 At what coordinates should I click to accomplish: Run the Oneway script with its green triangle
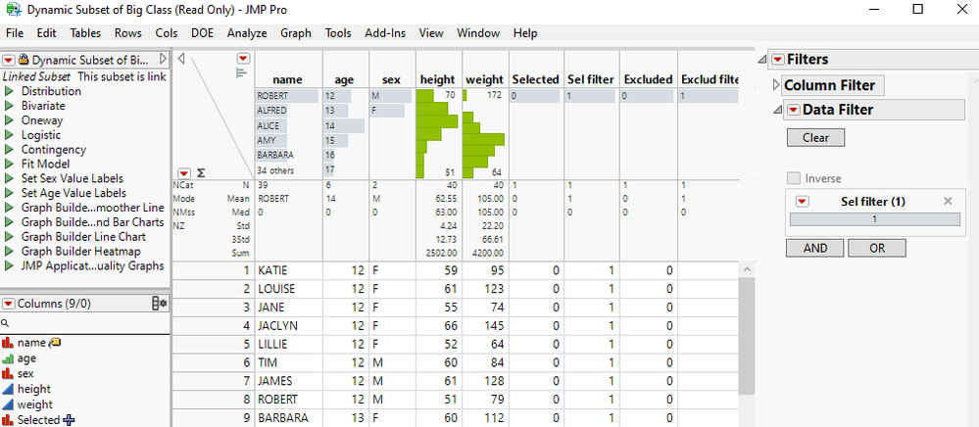click(x=10, y=120)
